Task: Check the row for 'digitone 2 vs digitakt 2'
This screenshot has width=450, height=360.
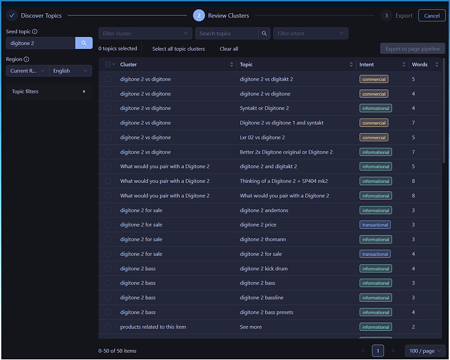Action: point(108,79)
